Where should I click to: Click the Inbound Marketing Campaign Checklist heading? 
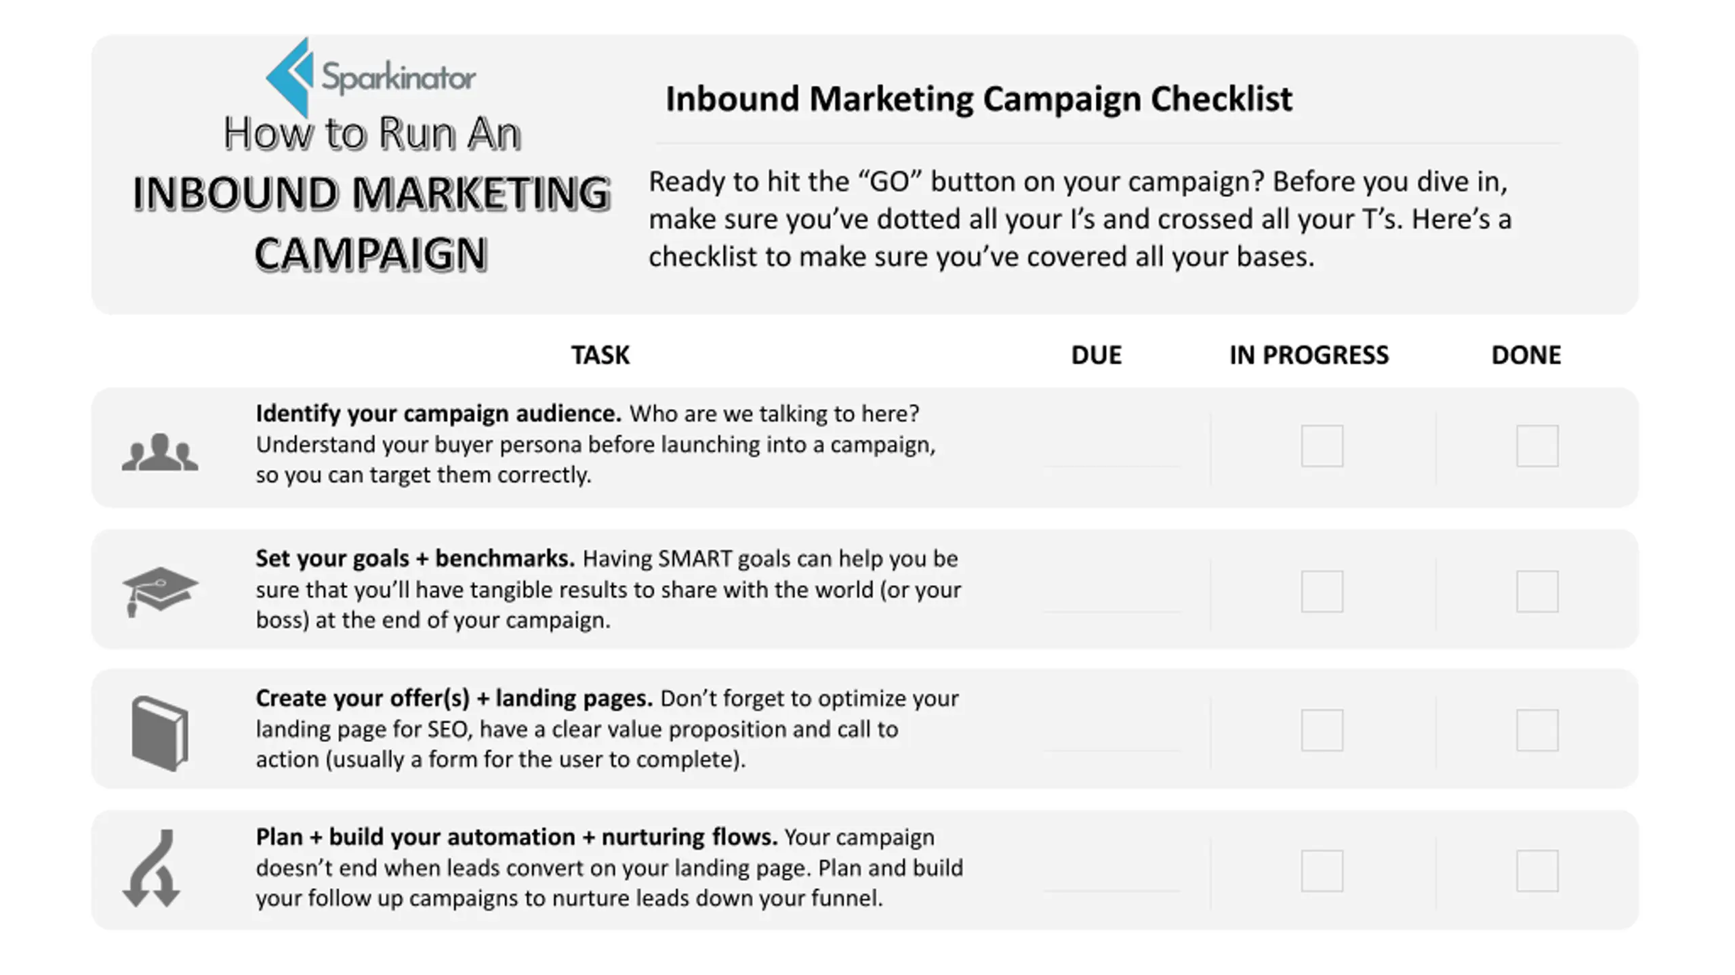tap(979, 99)
